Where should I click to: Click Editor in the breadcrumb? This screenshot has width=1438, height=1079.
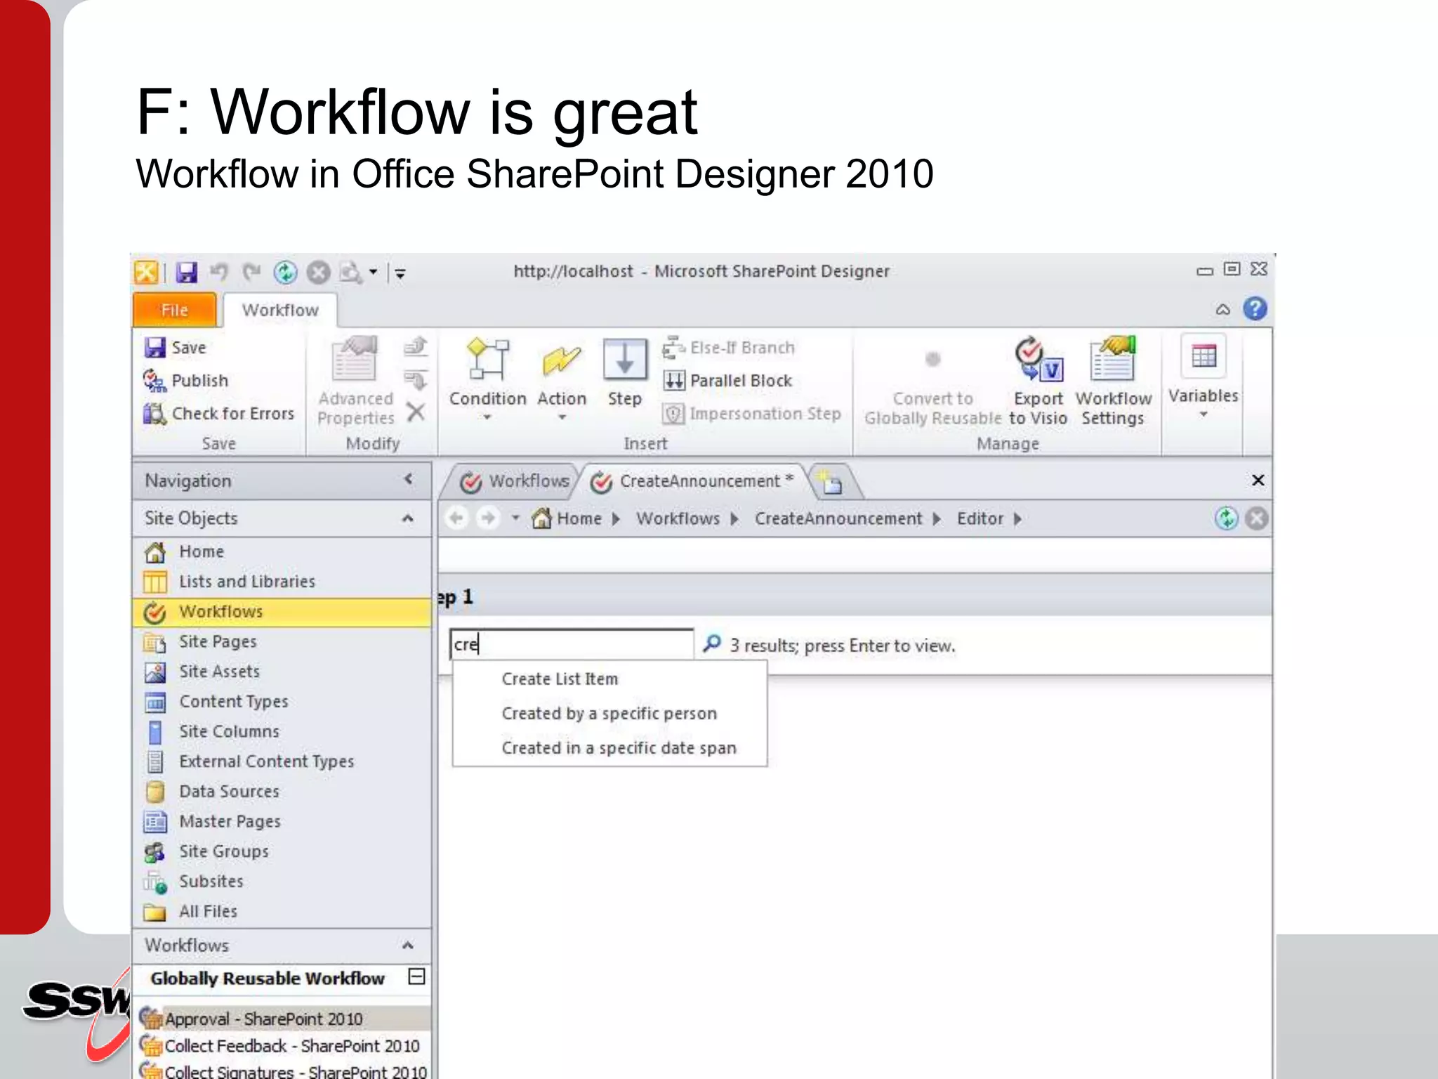pyautogui.click(x=980, y=518)
